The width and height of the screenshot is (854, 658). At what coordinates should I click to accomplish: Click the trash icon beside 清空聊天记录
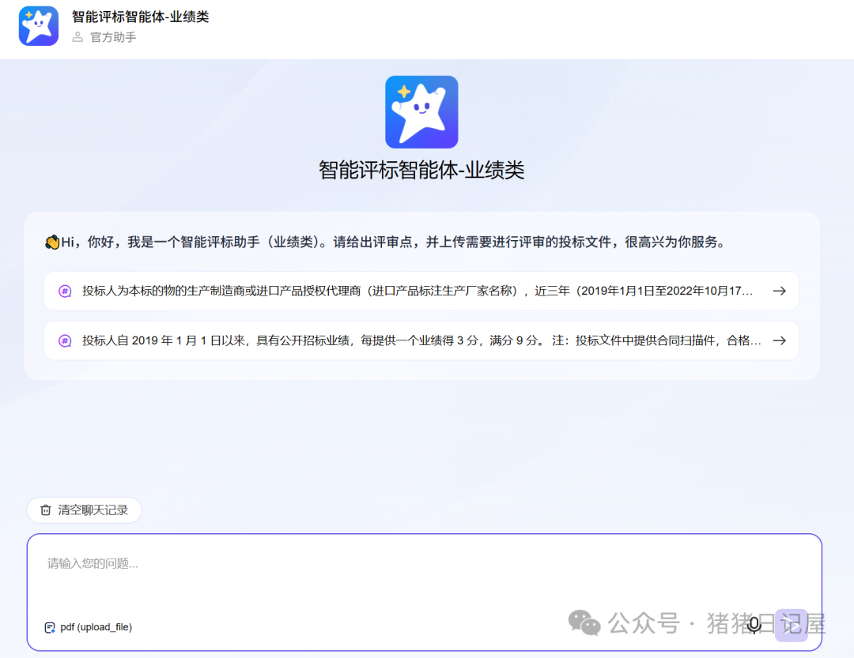[45, 509]
